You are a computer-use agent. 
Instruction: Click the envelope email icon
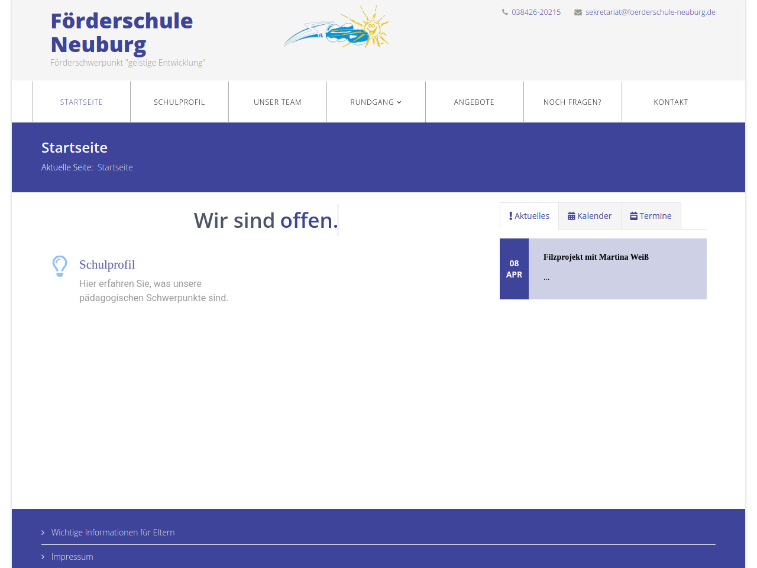pos(578,12)
